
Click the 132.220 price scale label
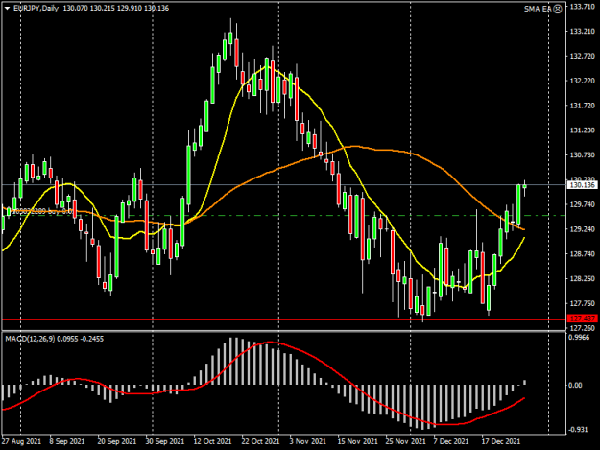(x=583, y=81)
